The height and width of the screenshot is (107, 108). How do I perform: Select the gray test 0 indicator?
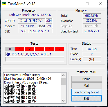[10, 49]
